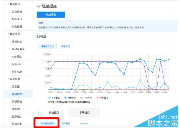Click the chart caption beginning 当天通过不同方式提交
Viewport: 179px width, 128px height.
pos(69,102)
